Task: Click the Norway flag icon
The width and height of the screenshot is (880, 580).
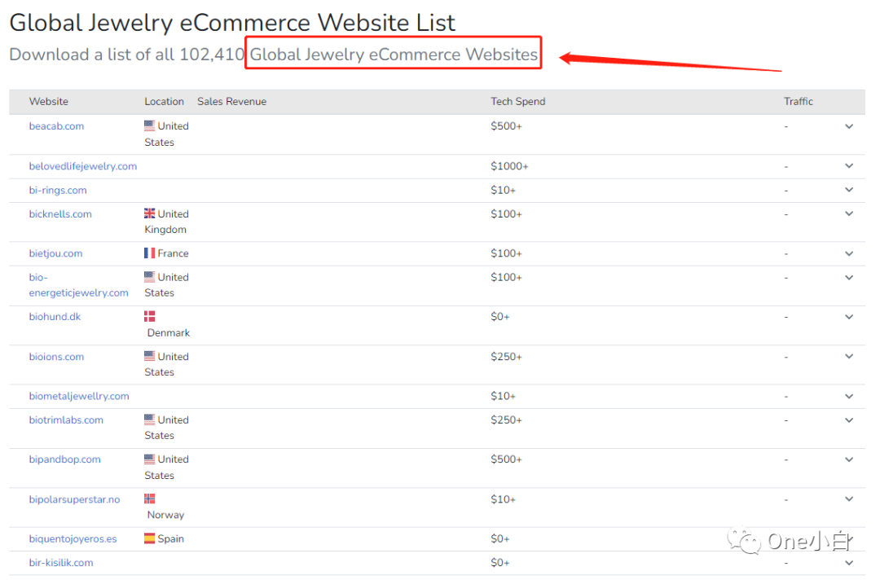Action: point(150,499)
